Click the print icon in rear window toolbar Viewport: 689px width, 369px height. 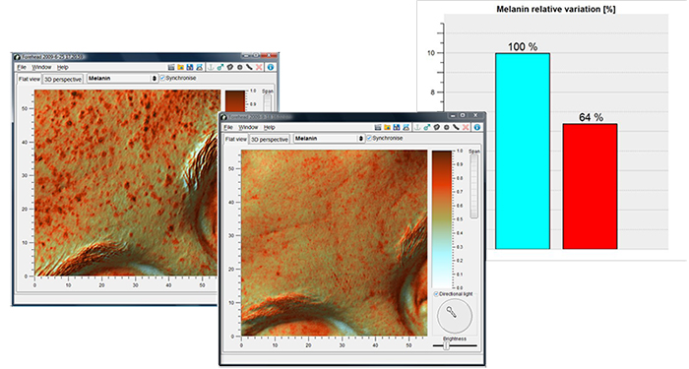(x=200, y=67)
